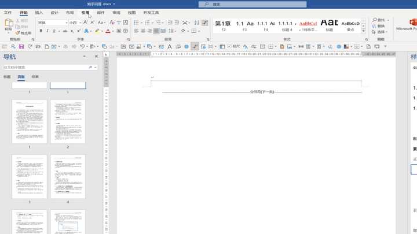This screenshot has width=417, height=234.
Task: Expand the styles gallery more arrow
Action: (364, 31)
